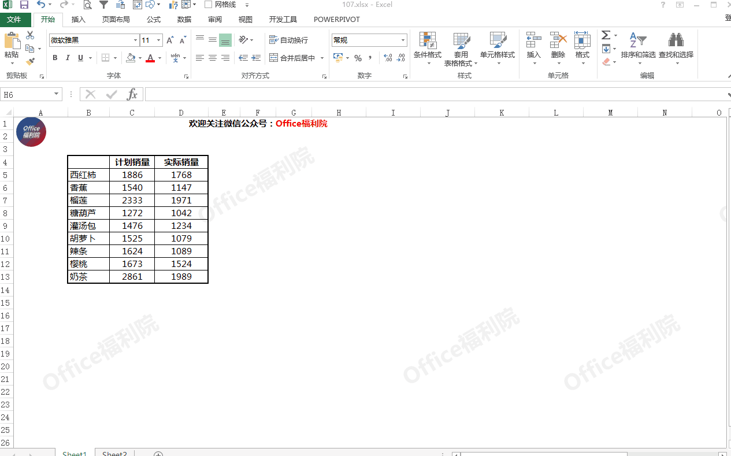The image size is (731, 456).
Task: Toggle top vertical alignment
Action: coord(200,40)
